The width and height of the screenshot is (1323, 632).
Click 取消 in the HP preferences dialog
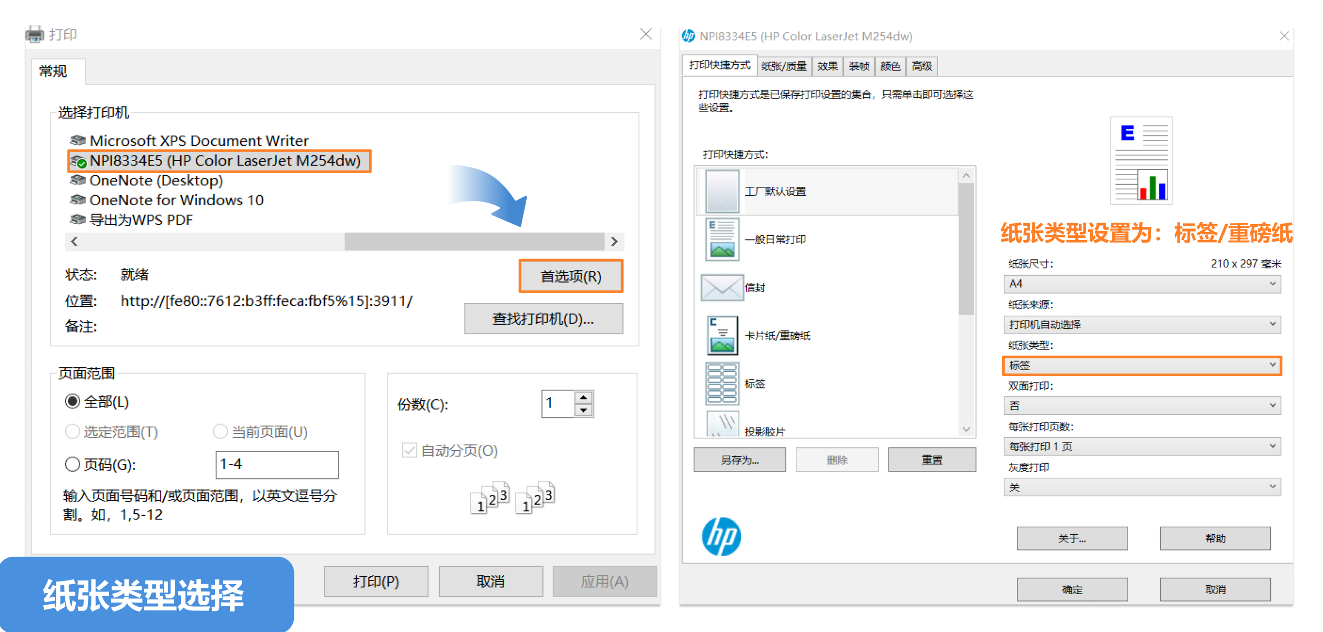(1216, 589)
